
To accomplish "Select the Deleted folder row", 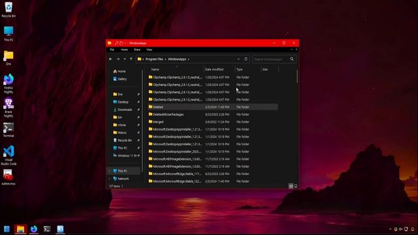I will tap(213, 107).
